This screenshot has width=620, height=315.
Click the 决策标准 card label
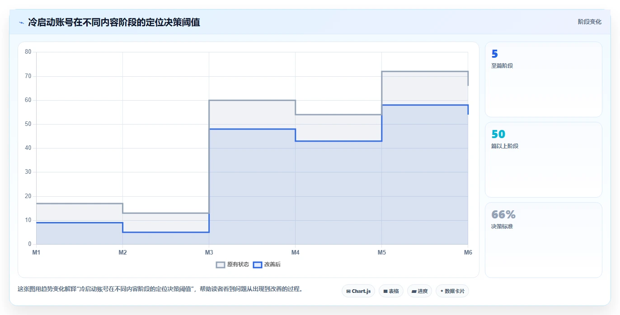502,227
